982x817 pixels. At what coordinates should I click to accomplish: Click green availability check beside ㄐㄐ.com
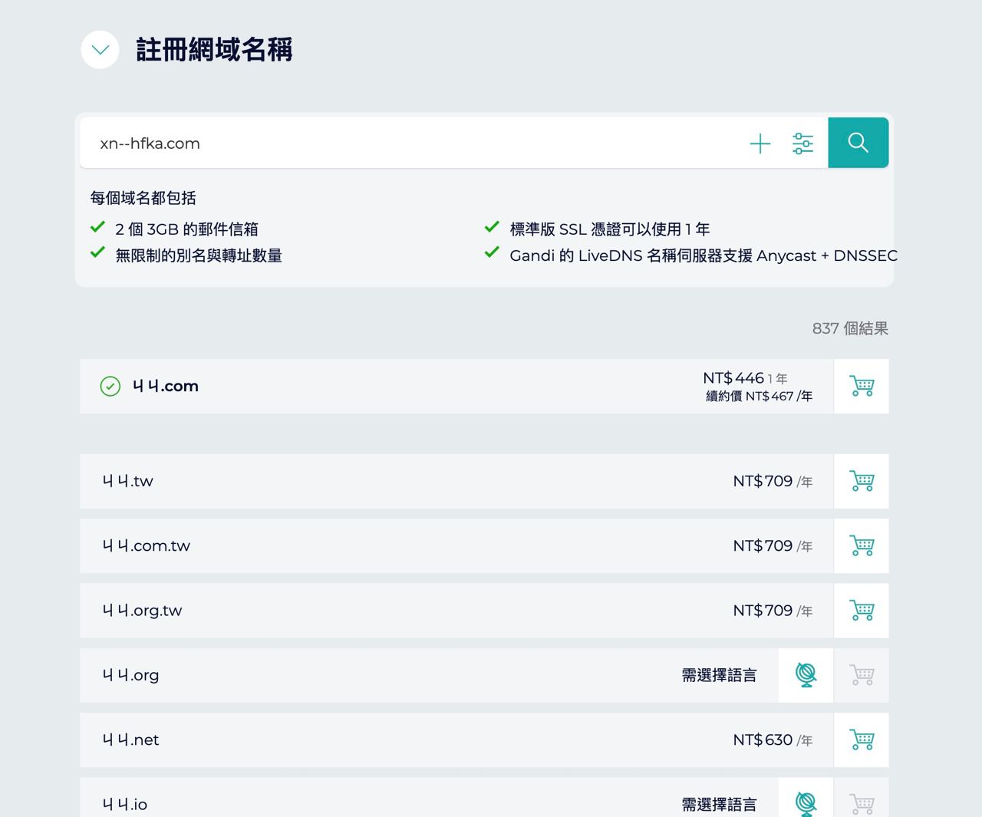pos(110,386)
